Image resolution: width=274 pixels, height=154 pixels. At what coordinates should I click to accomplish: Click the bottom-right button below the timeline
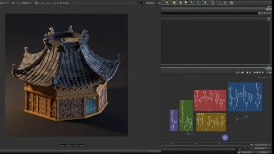pyautogui.click(x=263, y=152)
